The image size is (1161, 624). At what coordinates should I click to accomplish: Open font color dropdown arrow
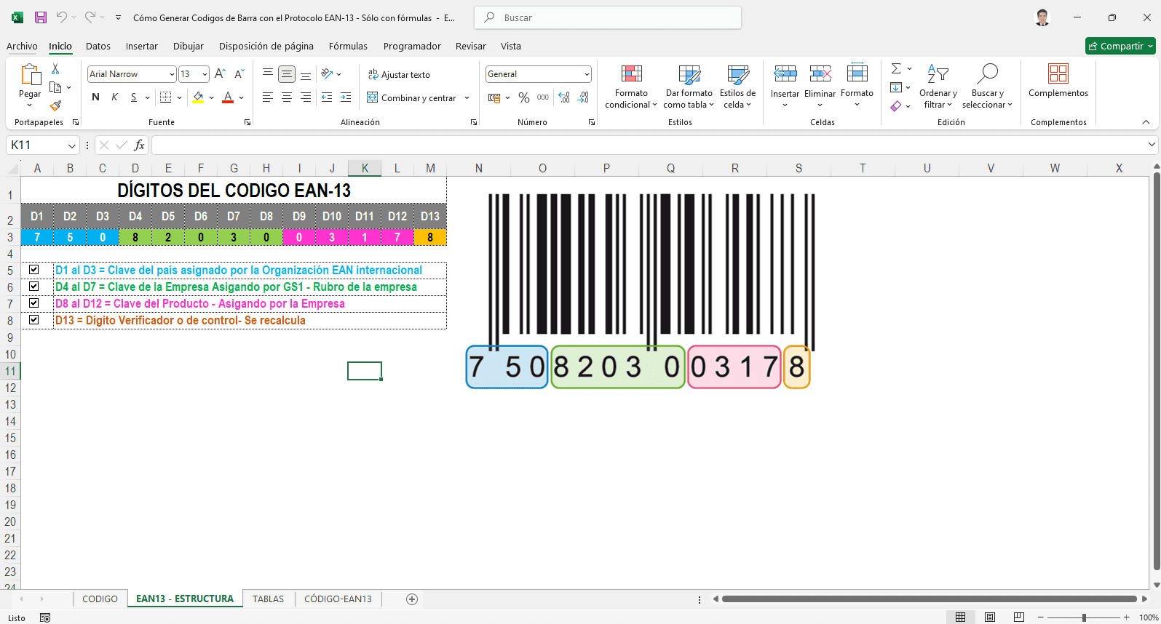click(x=242, y=97)
